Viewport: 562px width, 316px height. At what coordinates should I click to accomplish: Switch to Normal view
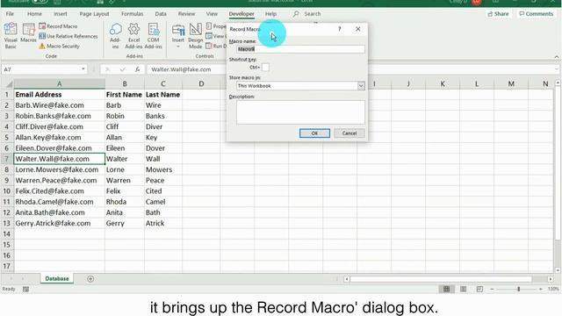point(447,289)
